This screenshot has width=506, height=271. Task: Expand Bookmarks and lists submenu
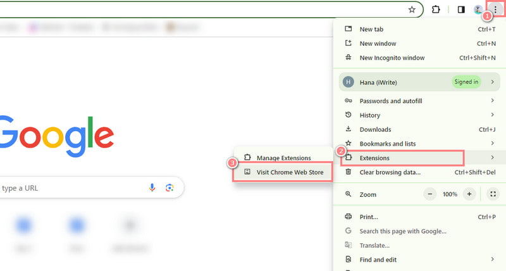tap(420, 143)
